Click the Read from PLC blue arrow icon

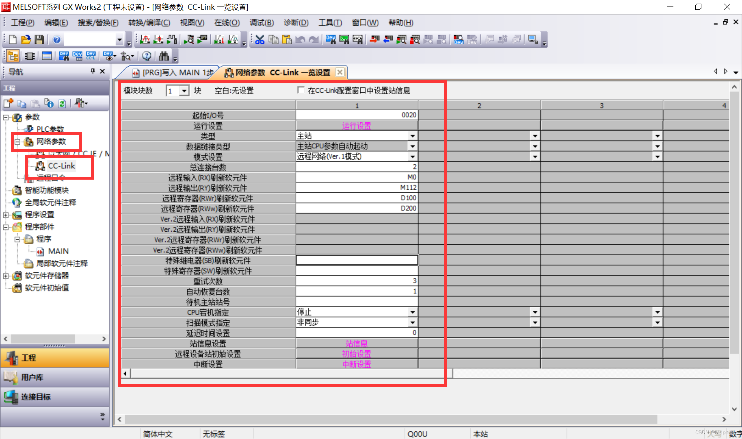point(388,39)
